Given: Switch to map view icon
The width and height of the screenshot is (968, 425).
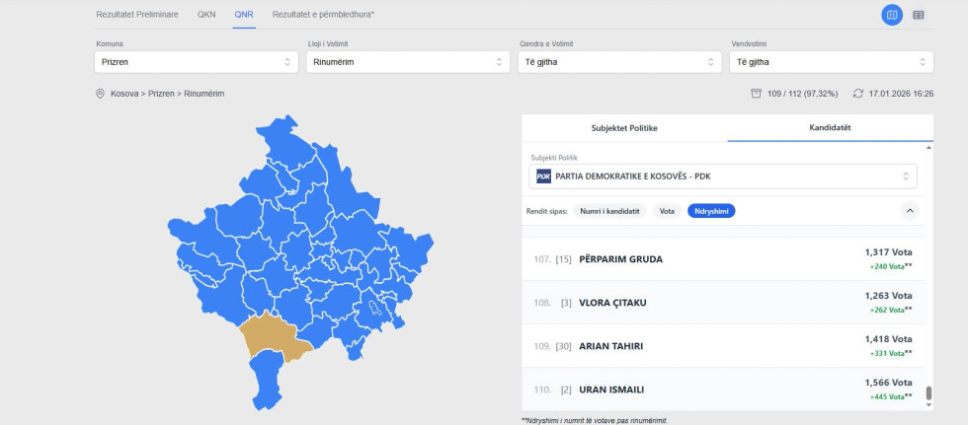Looking at the screenshot, I should coord(892,15).
